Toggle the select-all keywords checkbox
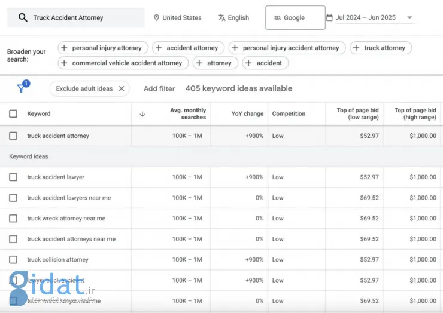 click(13, 113)
